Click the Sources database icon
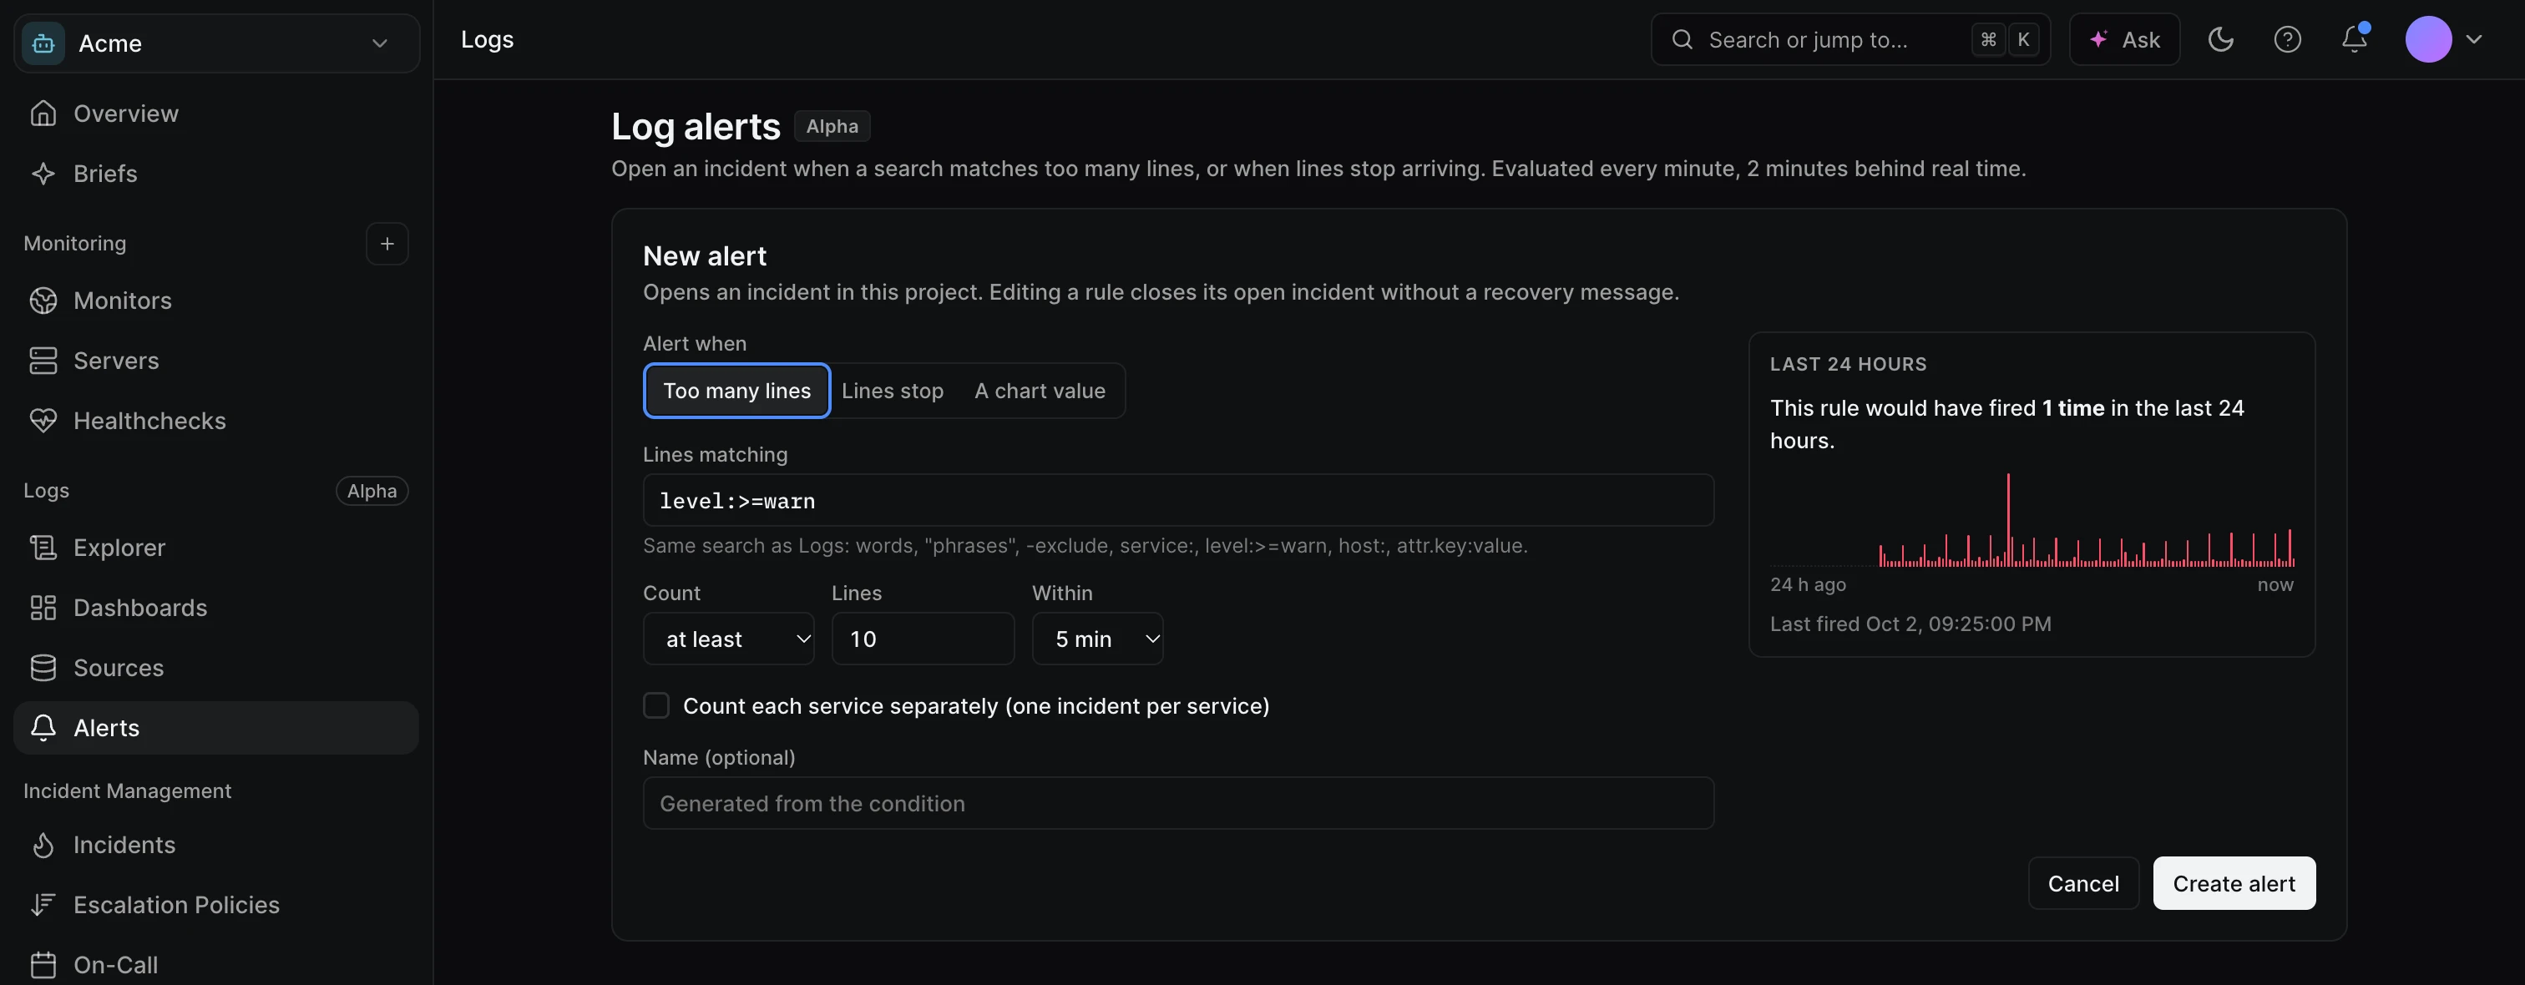Viewport: 2525px width, 985px height. (x=43, y=668)
